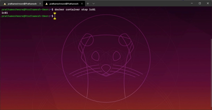Viewport: 212px width, 110px height.
Task: Minimize the terminal window
Action: [192, 3]
